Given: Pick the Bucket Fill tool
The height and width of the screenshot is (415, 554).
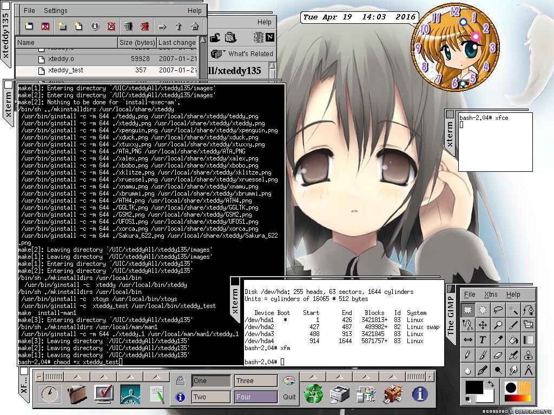Looking at the screenshot, I should (513, 340).
